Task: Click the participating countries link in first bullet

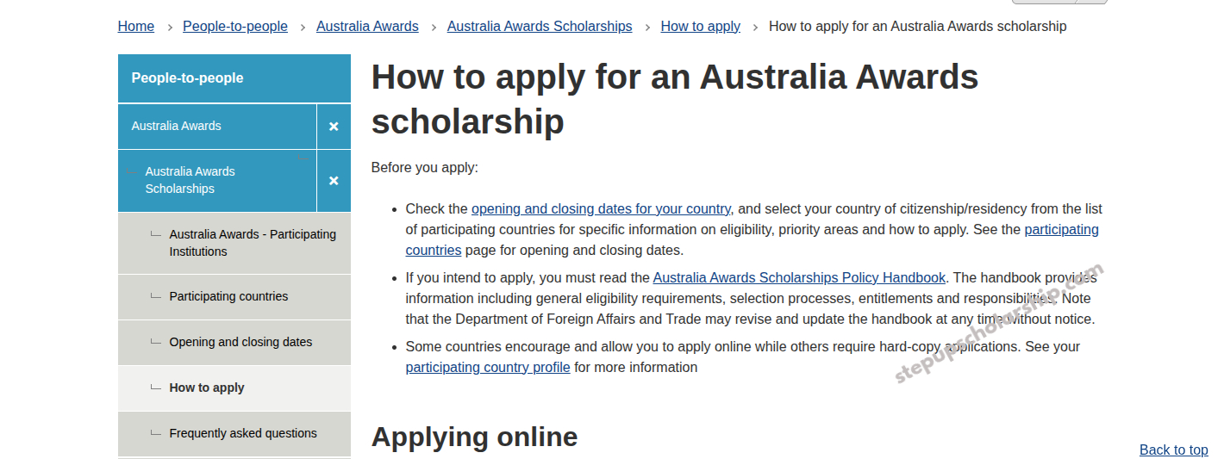Action: (x=1061, y=229)
